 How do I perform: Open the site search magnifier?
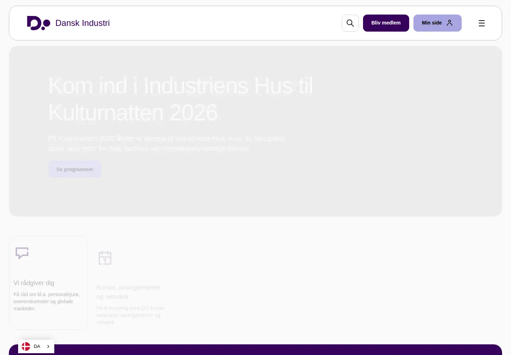tap(350, 23)
